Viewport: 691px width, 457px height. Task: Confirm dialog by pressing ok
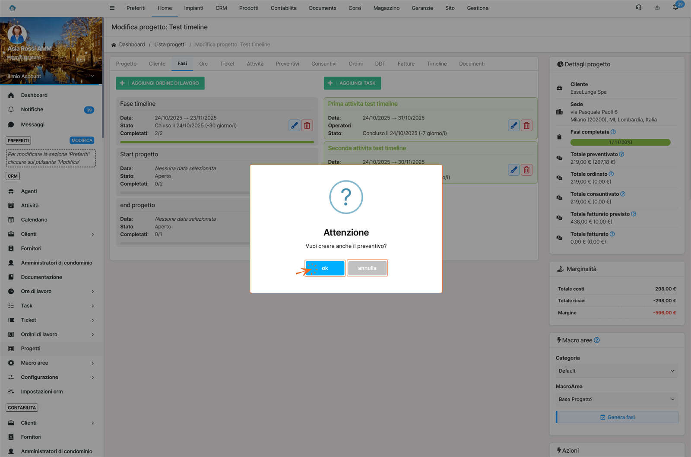tap(325, 268)
